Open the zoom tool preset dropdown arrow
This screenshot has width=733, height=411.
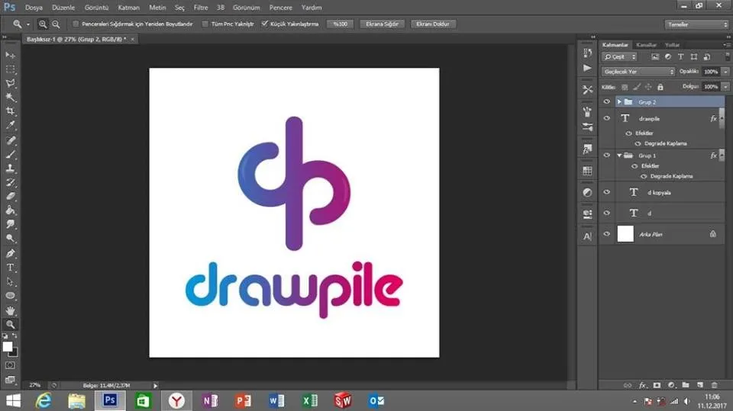coord(27,24)
